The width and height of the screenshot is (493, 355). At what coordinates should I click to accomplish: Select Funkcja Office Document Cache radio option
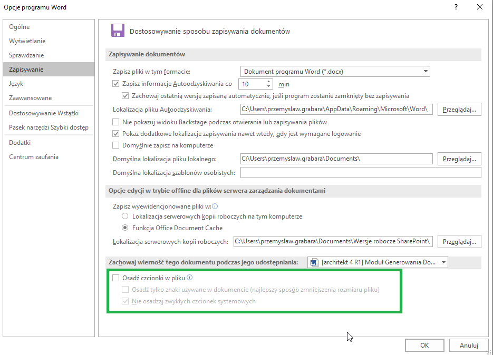tap(125, 228)
